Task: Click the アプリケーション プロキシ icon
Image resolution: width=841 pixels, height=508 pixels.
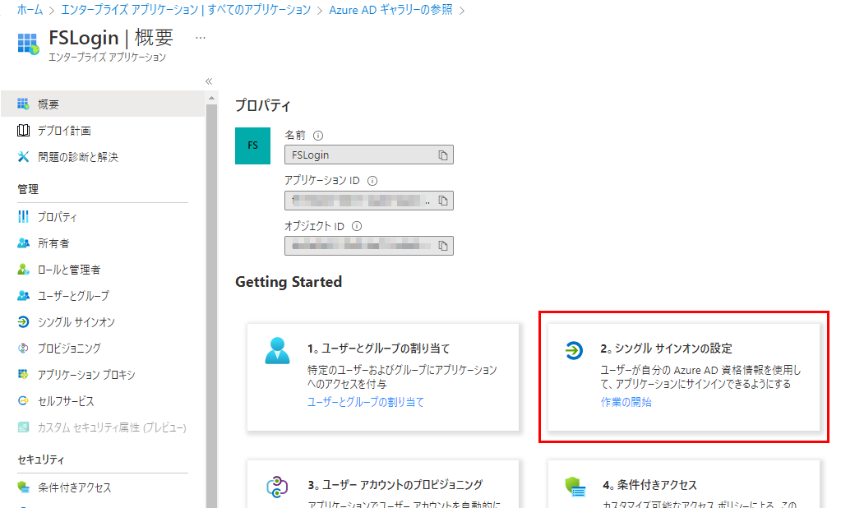Action: click(23, 375)
